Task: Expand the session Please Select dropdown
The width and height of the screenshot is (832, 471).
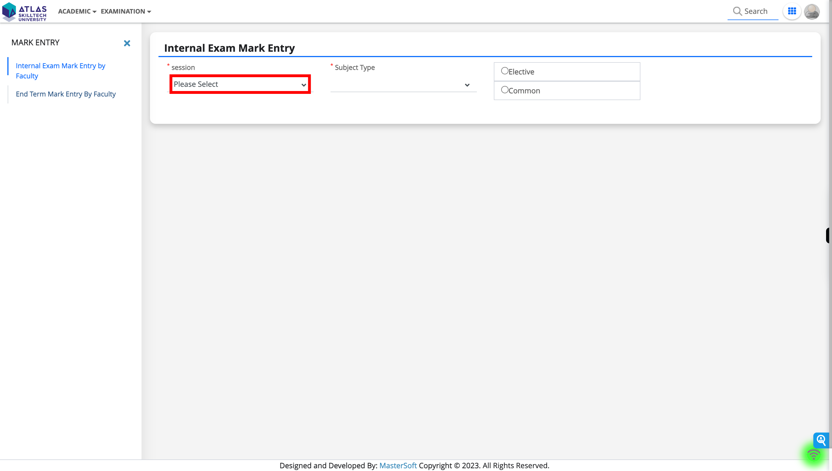Action: tap(240, 84)
